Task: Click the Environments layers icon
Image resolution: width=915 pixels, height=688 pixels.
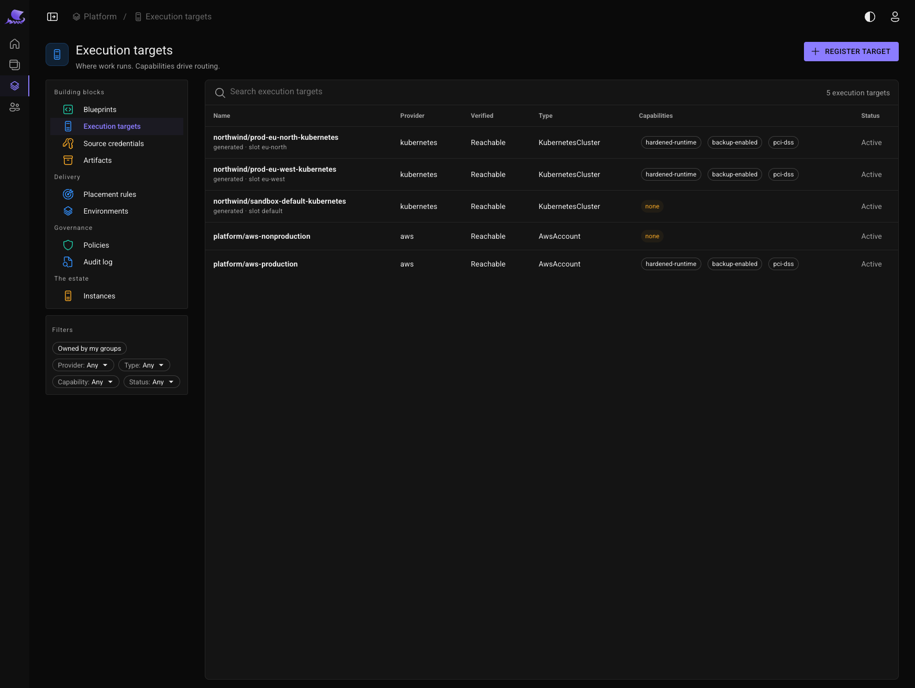Action: click(x=68, y=211)
